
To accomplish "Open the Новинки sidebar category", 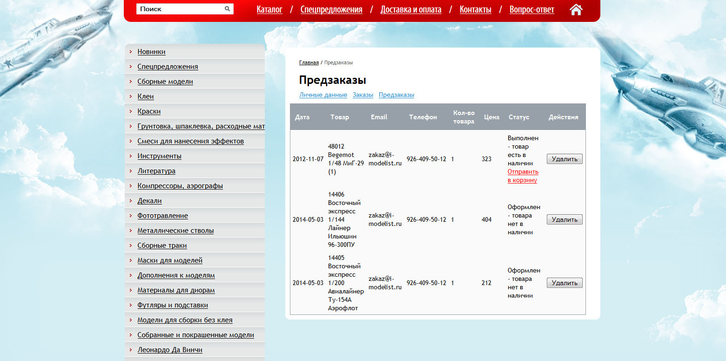I will (x=151, y=51).
